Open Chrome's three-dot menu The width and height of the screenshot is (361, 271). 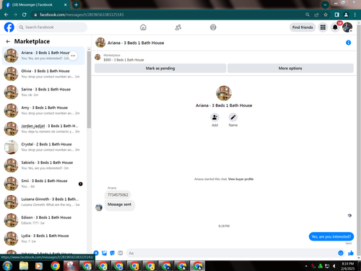355,14
